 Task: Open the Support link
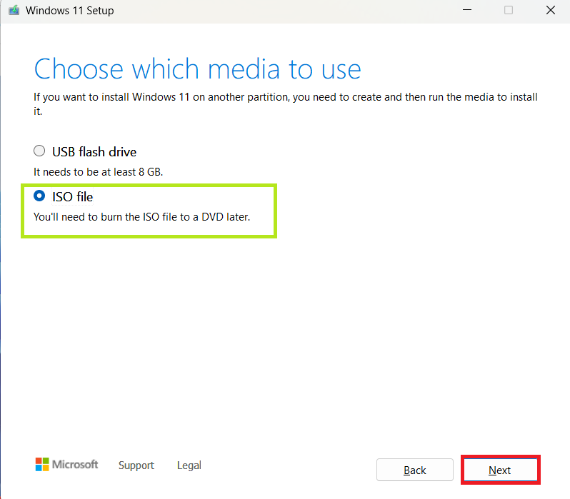coord(136,465)
